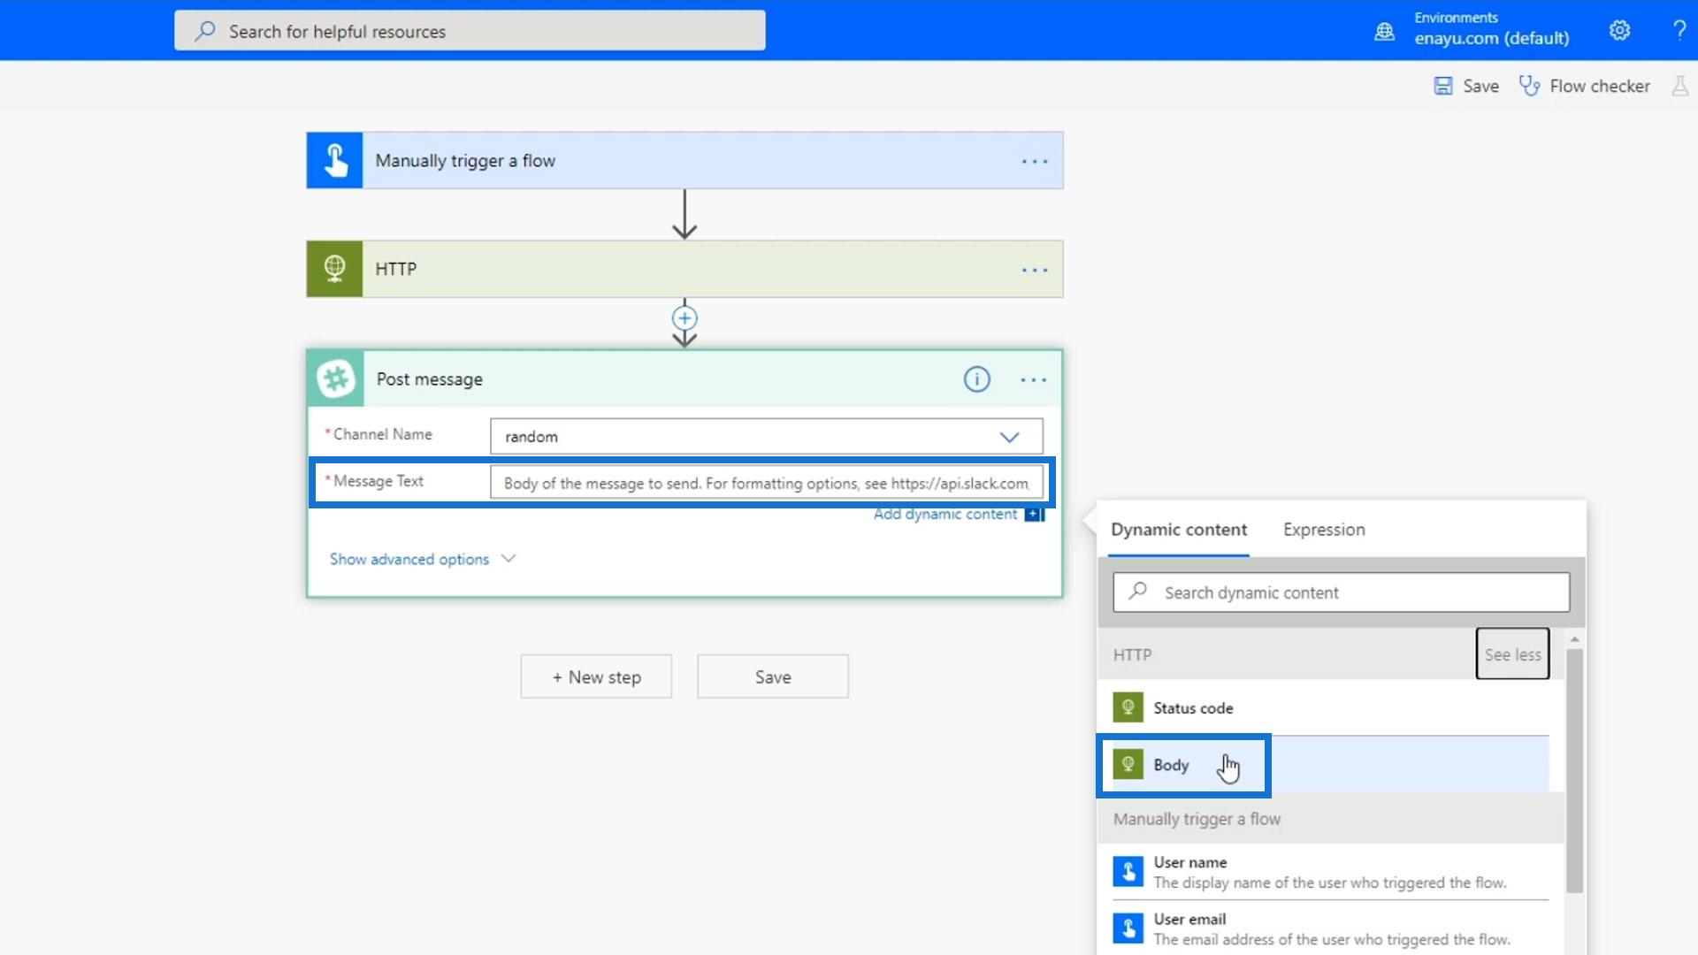Open the Manually trigger a flow ellipsis menu
Image resolution: width=1698 pixels, height=955 pixels.
(x=1034, y=161)
